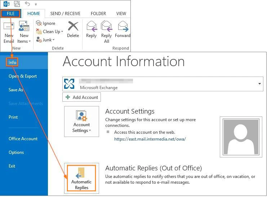Click the Automatic Replies button
Screen dimensions: 267x197
point(81,178)
